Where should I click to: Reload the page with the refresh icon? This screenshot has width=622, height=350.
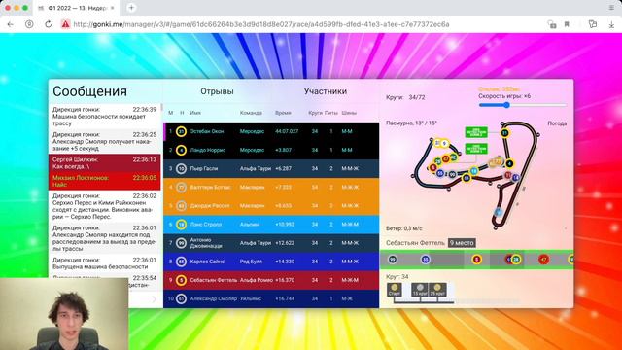(x=48, y=24)
